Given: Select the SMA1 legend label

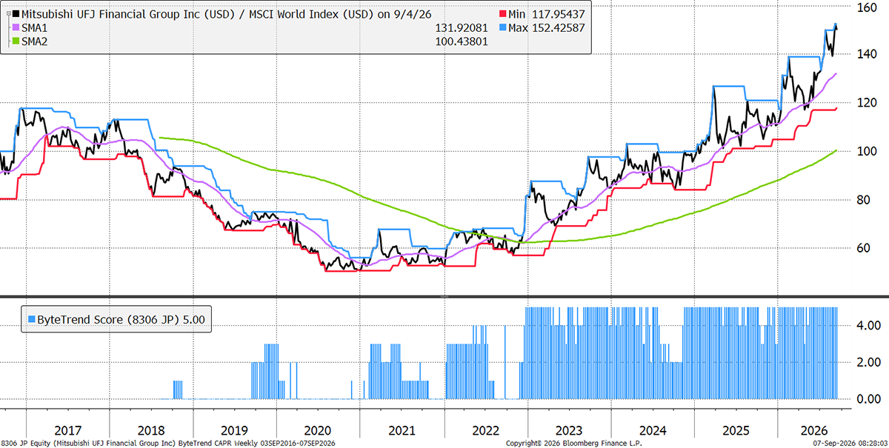Looking at the screenshot, I should tap(36, 26).
